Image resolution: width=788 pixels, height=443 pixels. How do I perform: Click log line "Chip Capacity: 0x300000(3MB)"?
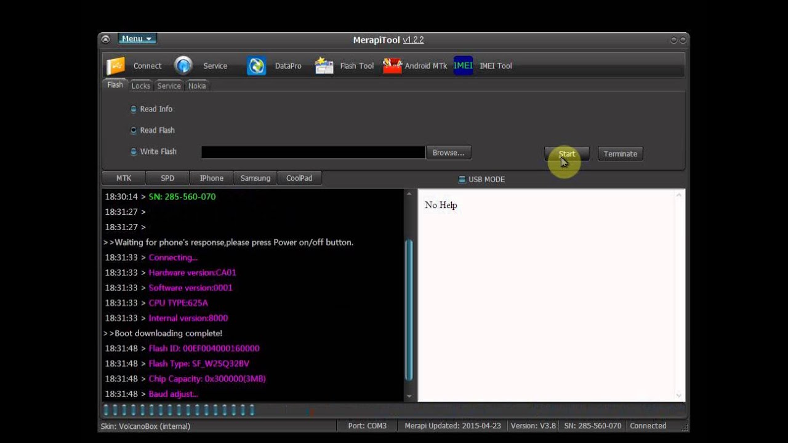pyautogui.click(x=207, y=379)
